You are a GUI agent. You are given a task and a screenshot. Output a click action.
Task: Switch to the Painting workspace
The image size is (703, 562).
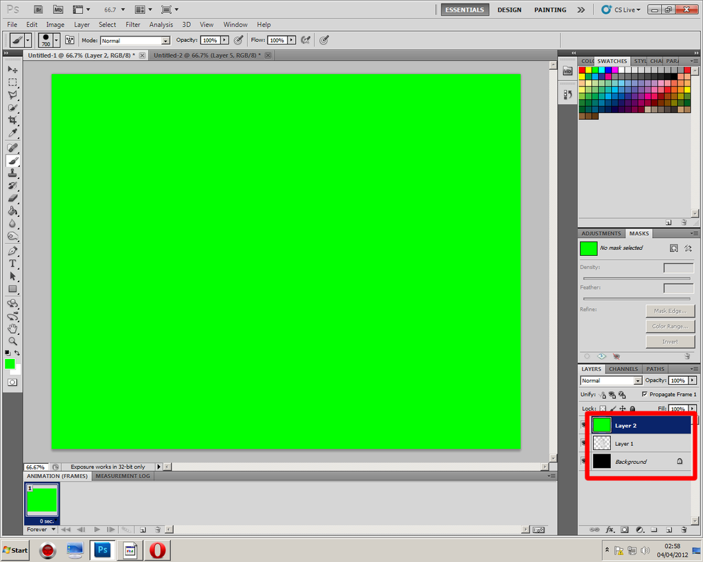pyautogui.click(x=550, y=10)
